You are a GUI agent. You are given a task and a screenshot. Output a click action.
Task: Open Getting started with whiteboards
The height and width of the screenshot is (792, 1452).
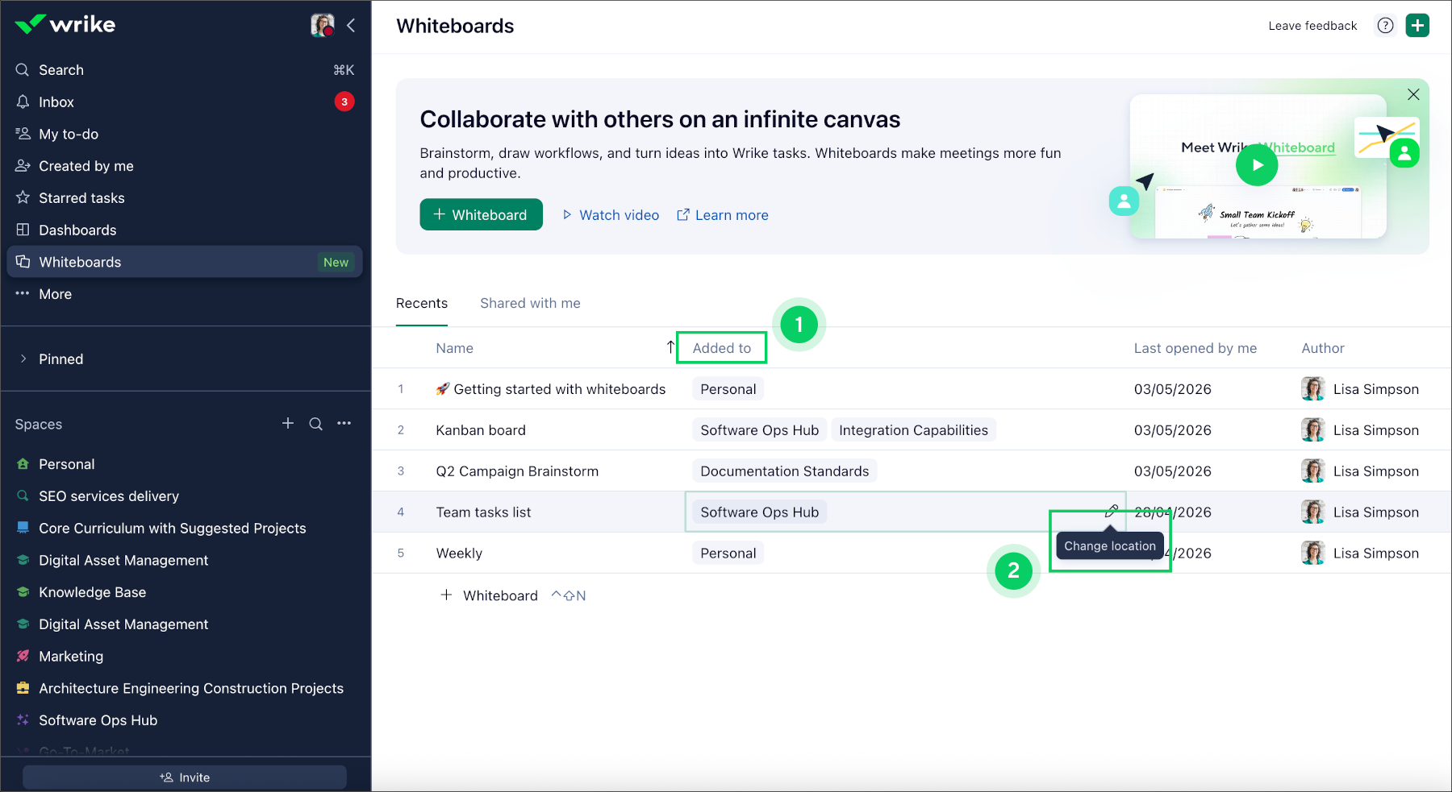551,389
